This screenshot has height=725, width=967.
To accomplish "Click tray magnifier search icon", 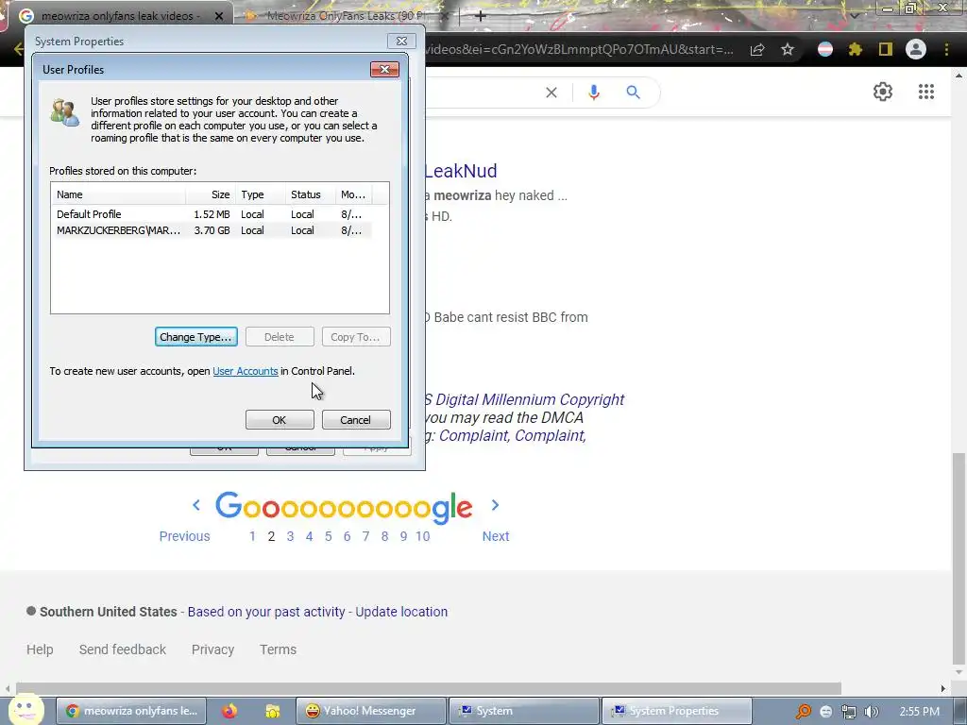I will click(803, 712).
